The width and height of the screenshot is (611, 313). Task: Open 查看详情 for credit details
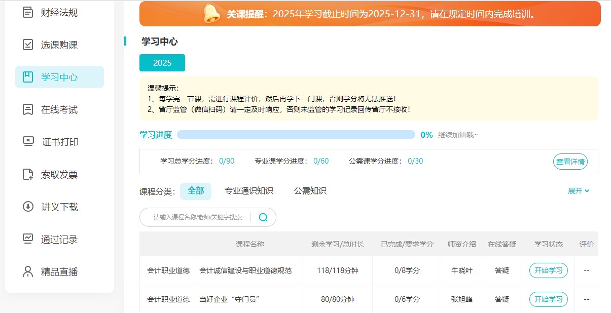coord(570,162)
